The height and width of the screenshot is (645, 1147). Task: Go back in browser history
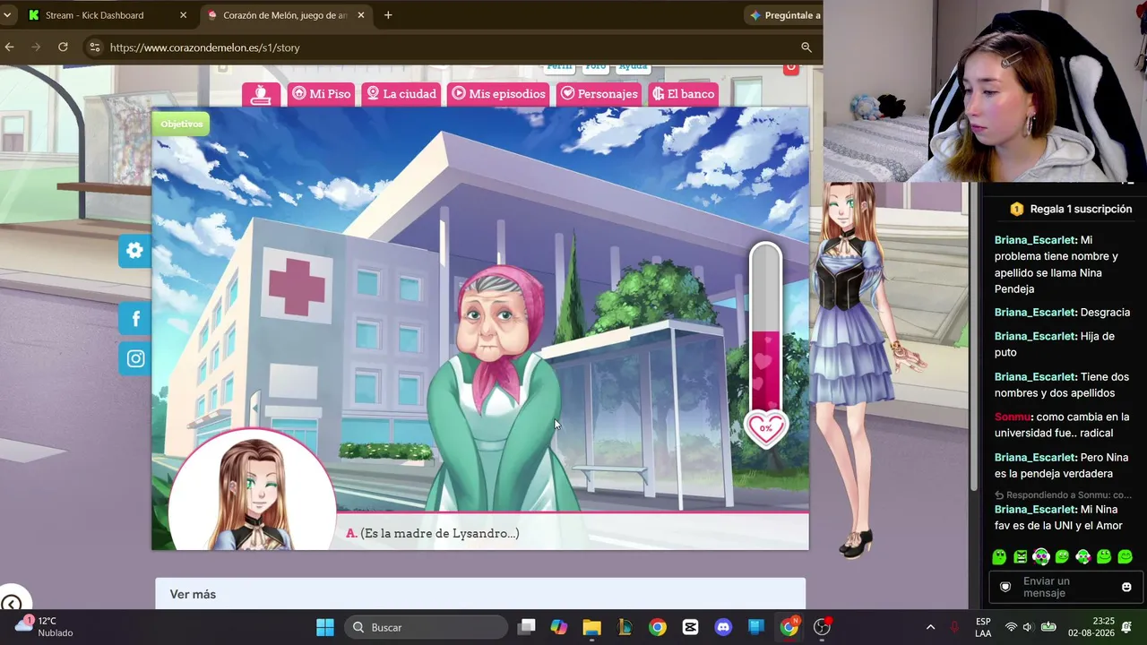(x=9, y=47)
